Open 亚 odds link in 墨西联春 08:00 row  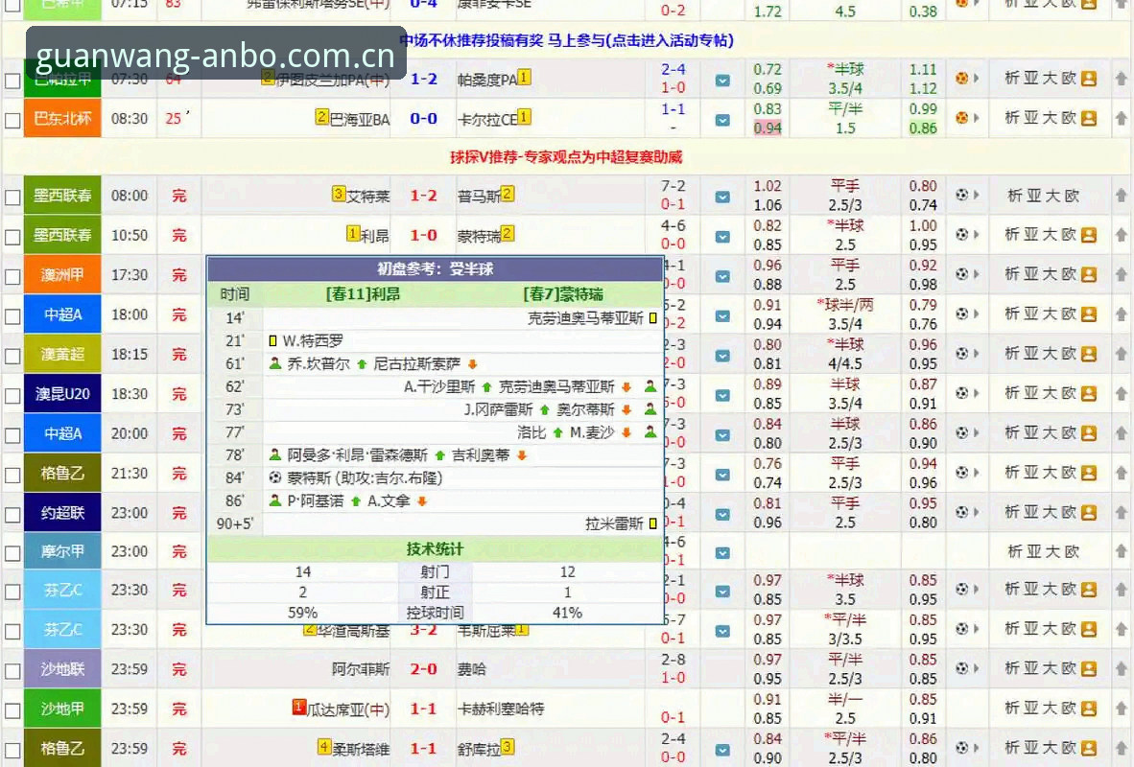coord(1033,196)
